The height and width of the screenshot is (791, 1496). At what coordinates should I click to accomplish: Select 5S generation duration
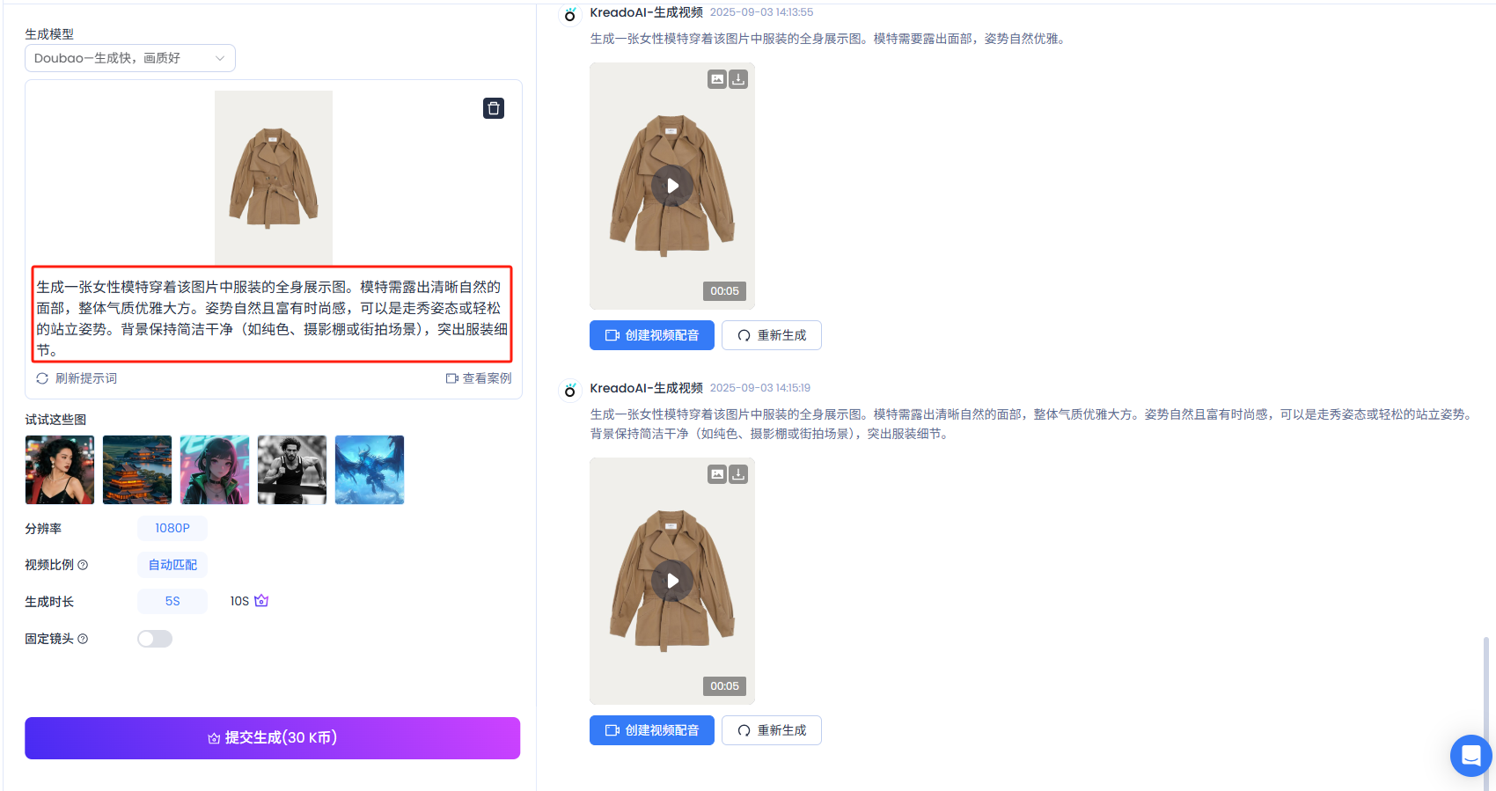172,601
